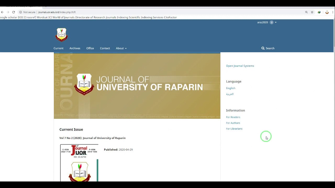Click the zoom magnifier icon in address bar
This screenshot has width=335, height=188.
(306, 12)
